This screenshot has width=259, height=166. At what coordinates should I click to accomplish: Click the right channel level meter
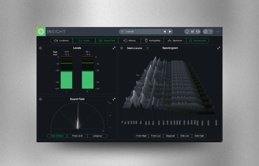point(88,72)
